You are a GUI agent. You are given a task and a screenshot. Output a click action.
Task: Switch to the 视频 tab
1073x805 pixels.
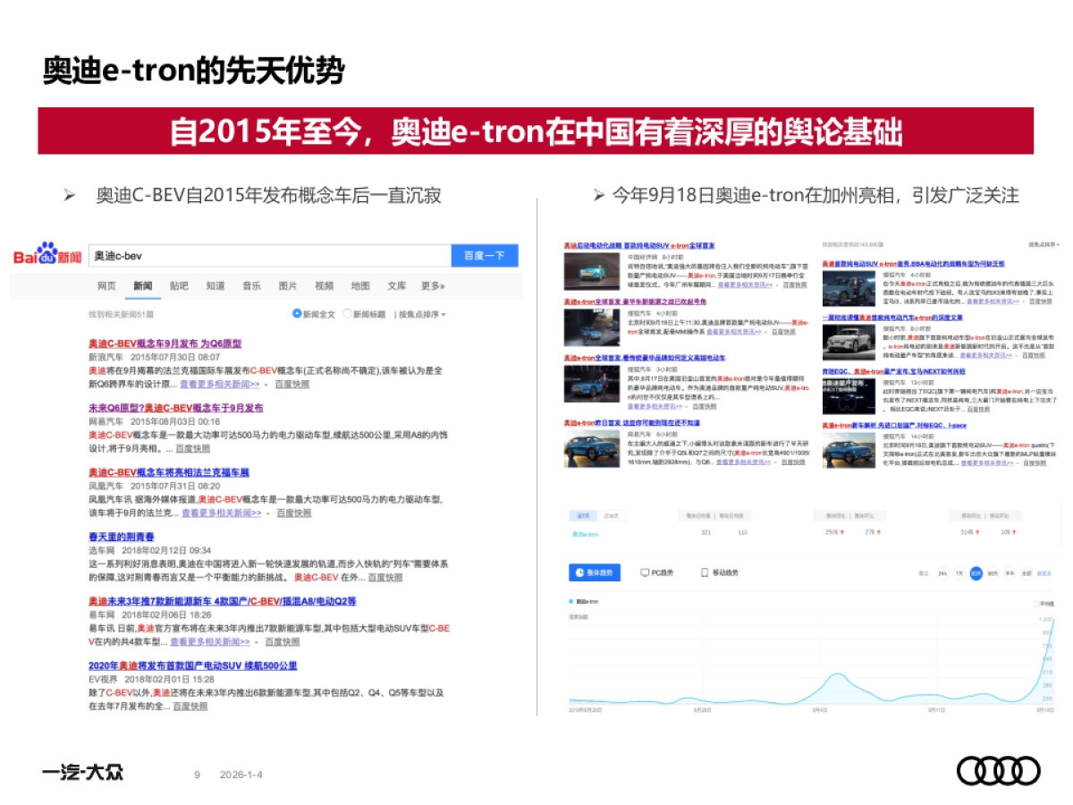[324, 286]
